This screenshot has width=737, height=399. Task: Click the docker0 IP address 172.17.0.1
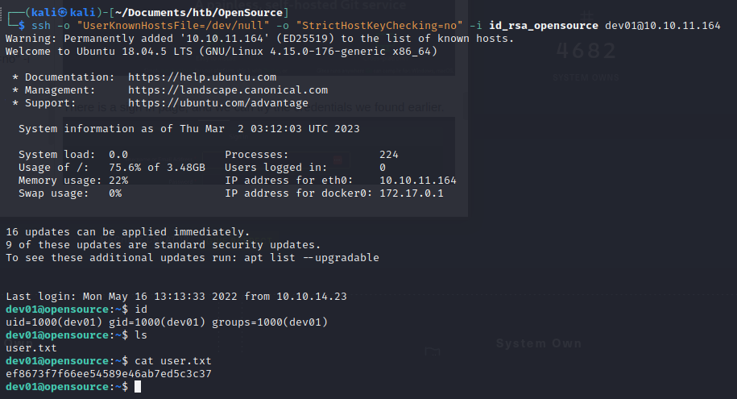tap(412, 193)
